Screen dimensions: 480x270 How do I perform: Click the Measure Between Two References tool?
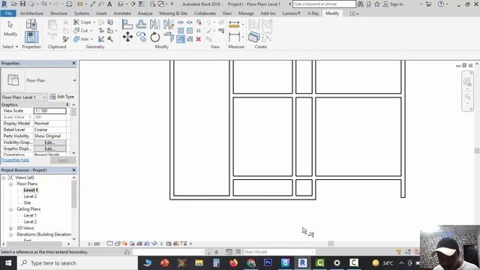(234, 25)
